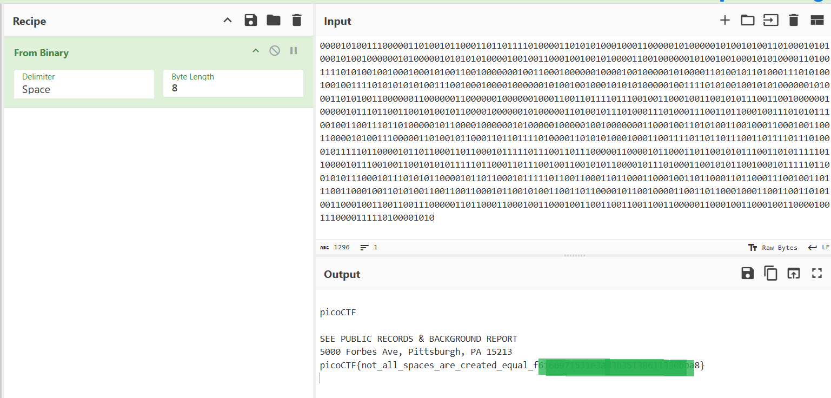Click the Output pane heading

point(342,274)
